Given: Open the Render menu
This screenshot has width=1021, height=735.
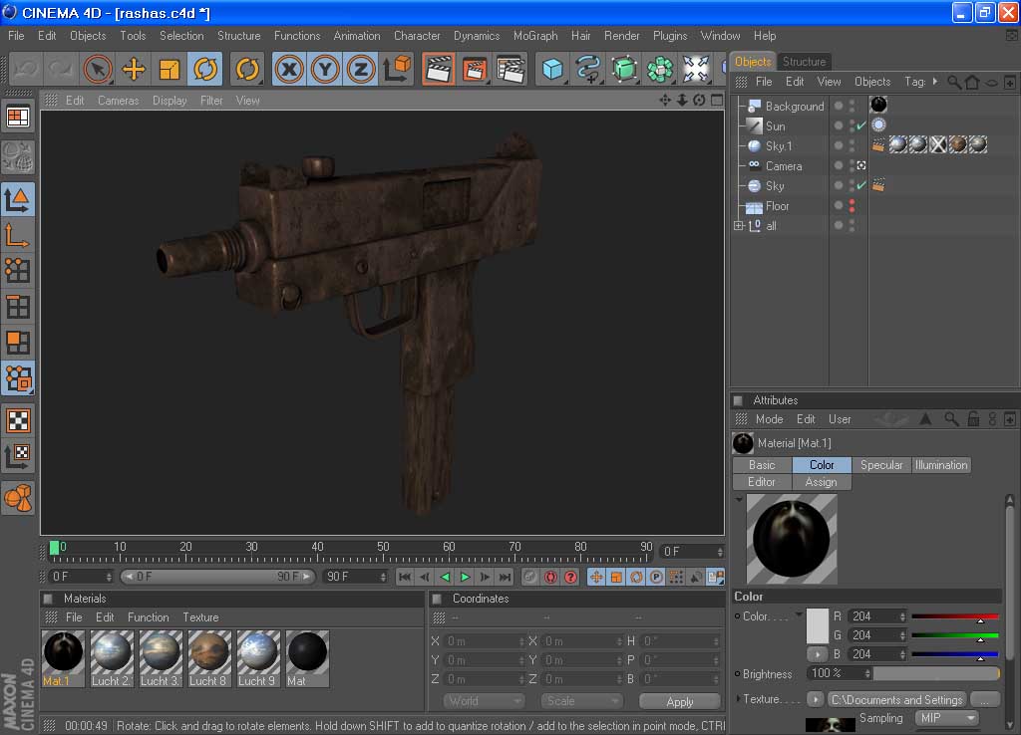Looking at the screenshot, I should [x=621, y=36].
